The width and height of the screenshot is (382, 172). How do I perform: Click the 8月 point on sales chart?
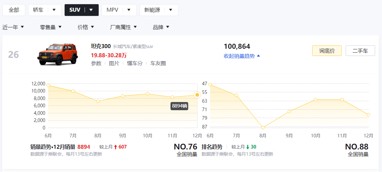pyautogui.click(x=98, y=101)
